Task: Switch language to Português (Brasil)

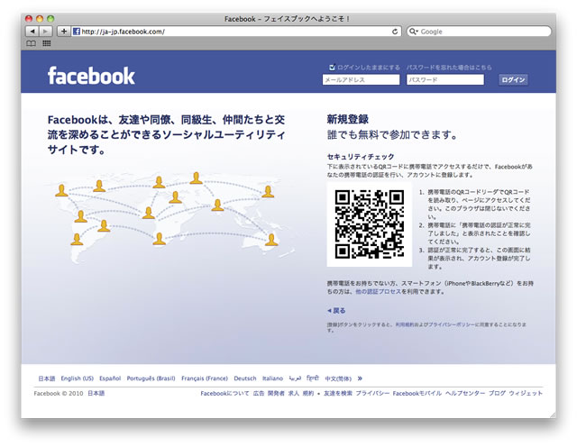Action: click(151, 379)
